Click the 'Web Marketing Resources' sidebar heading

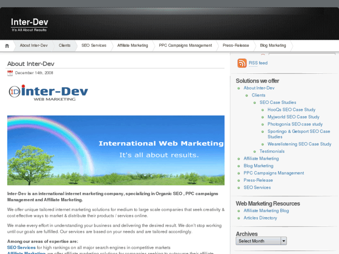pos(268,204)
